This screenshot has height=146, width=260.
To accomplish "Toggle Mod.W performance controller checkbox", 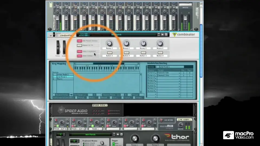I will 88,98.
